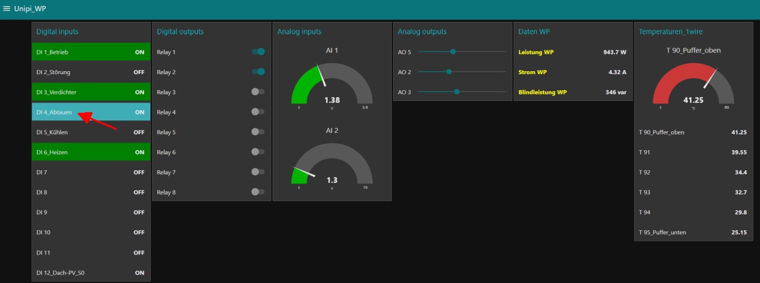This screenshot has height=283, width=760.
Task: Adjust the AO 5 slider
Action: click(462, 52)
